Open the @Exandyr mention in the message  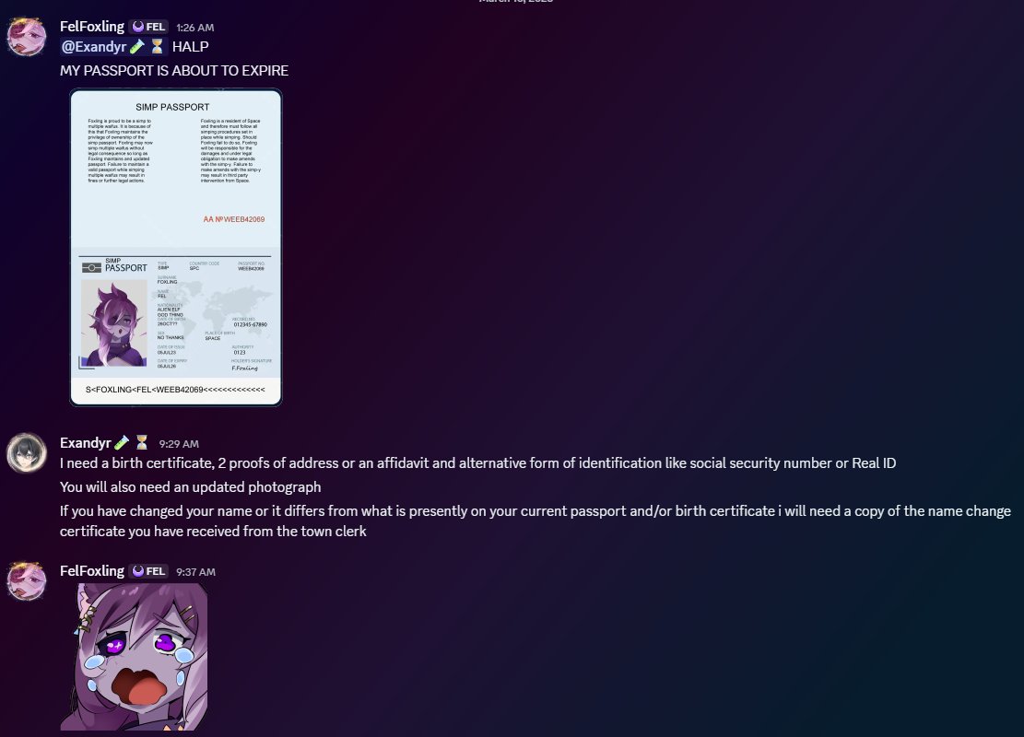113,47
